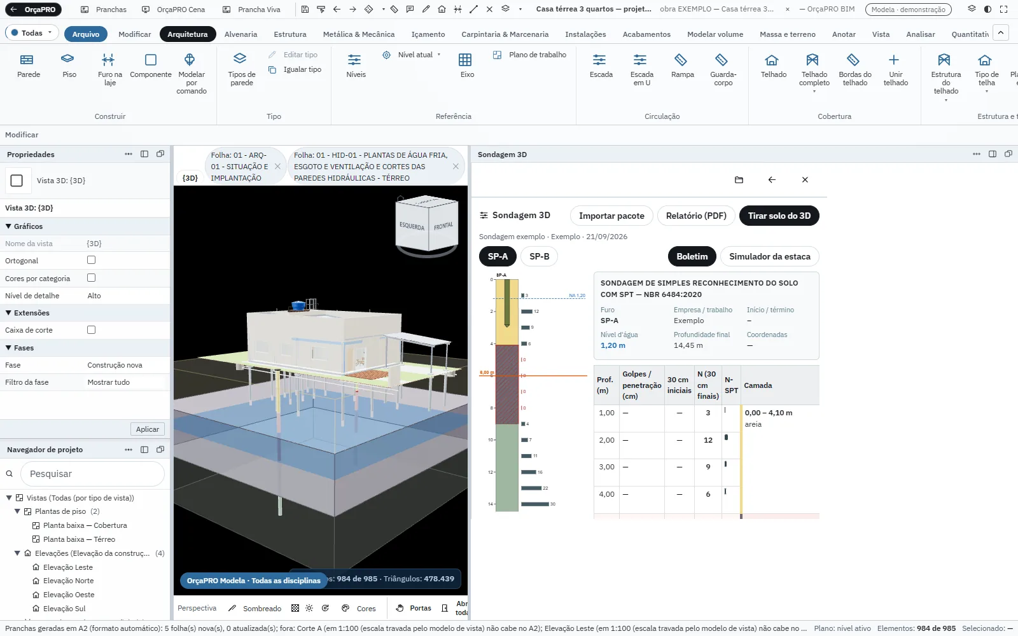Choose the Rampa tool
This screenshot has width=1018, height=636.
pos(682,66)
